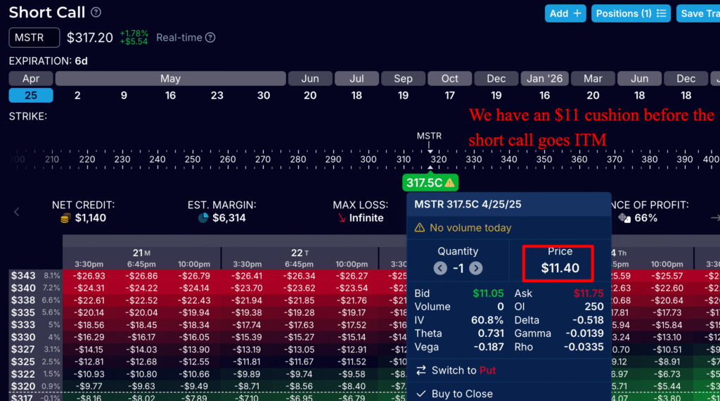This screenshot has height=401, width=720.
Task: Click the Delta -0.518 value
Action: coord(588,320)
